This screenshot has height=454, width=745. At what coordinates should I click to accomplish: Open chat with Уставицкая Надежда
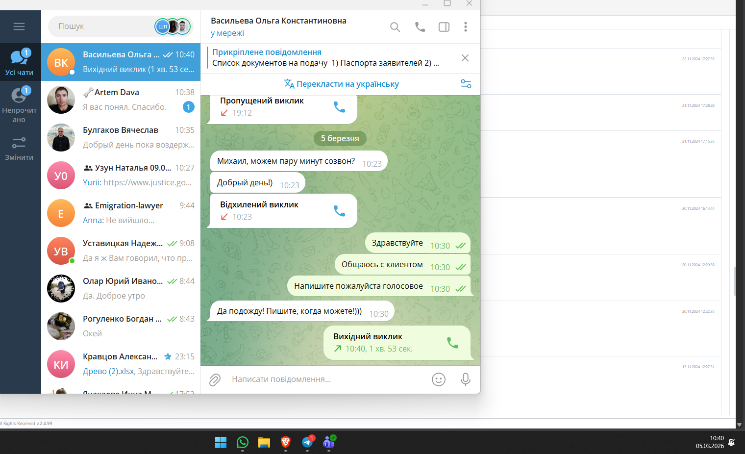[121, 251]
